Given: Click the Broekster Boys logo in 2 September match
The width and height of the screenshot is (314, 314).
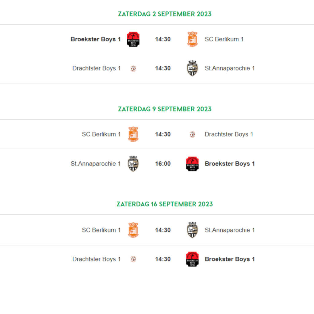Looking at the screenshot, I should pyautogui.click(x=133, y=39).
